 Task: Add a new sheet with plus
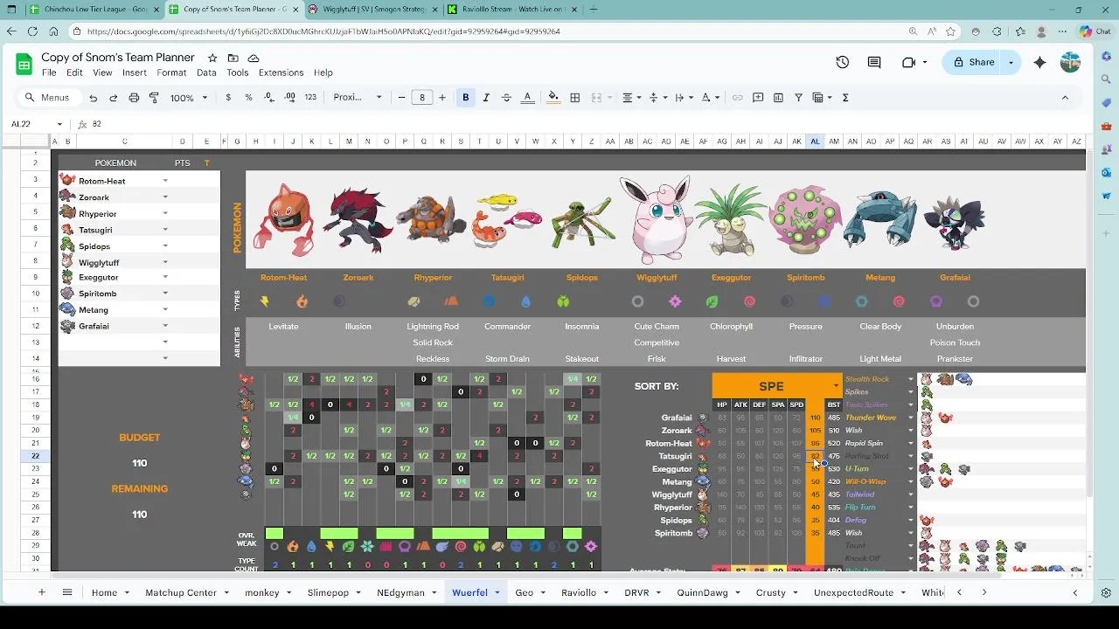pyautogui.click(x=41, y=592)
